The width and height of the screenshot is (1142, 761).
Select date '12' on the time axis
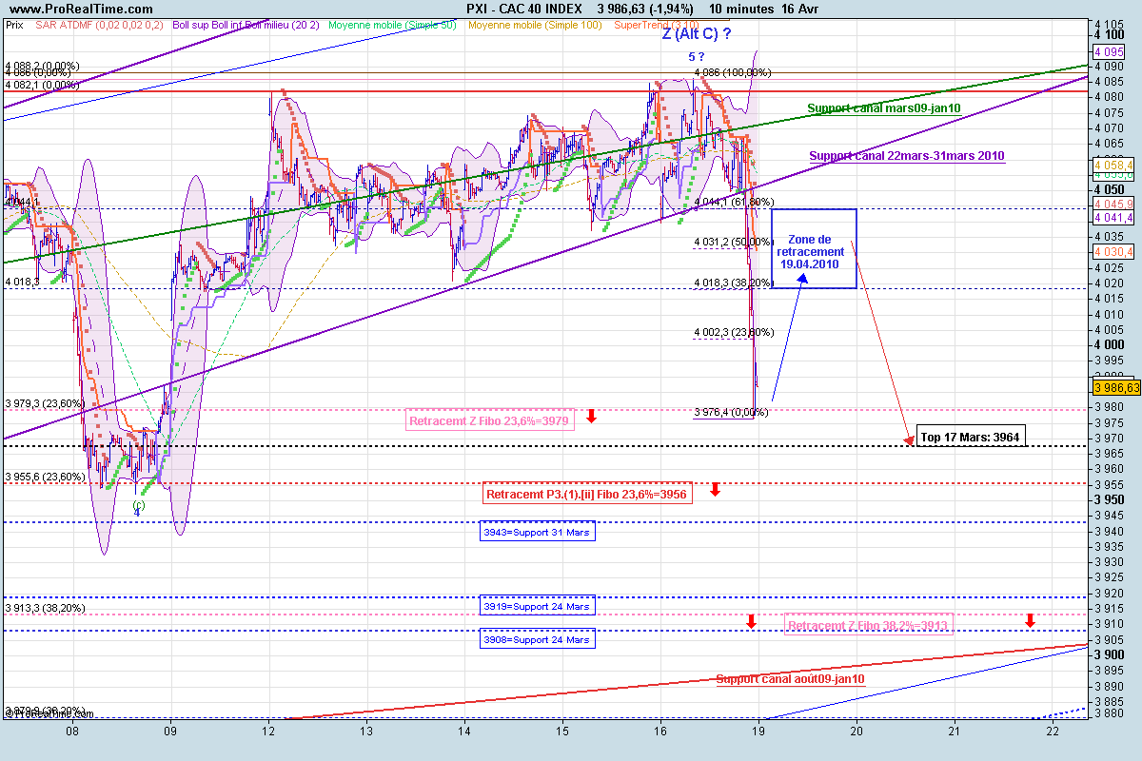click(268, 731)
